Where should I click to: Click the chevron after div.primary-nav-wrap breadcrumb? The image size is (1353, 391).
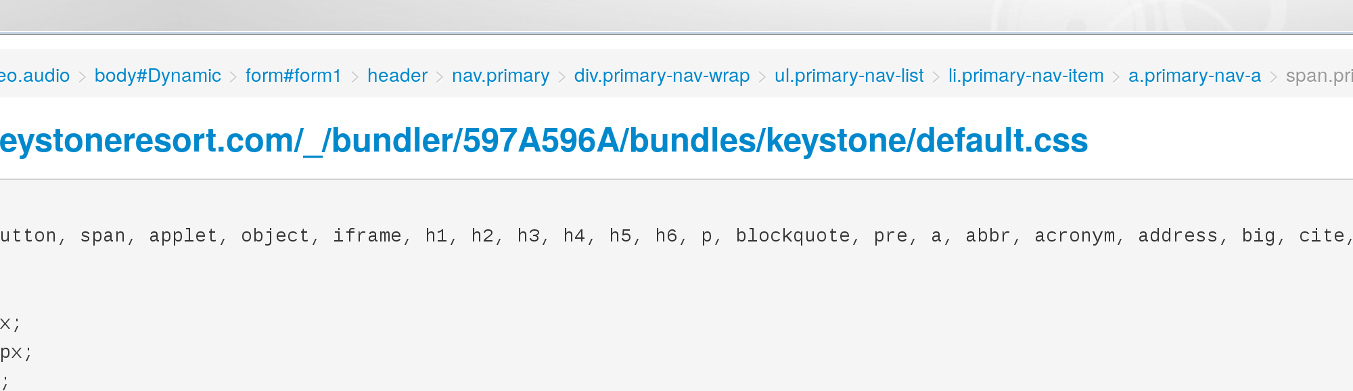click(762, 76)
